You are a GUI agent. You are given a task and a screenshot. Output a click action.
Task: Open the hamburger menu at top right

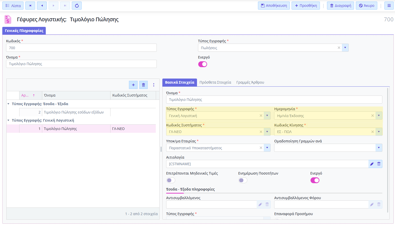[389, 6]
